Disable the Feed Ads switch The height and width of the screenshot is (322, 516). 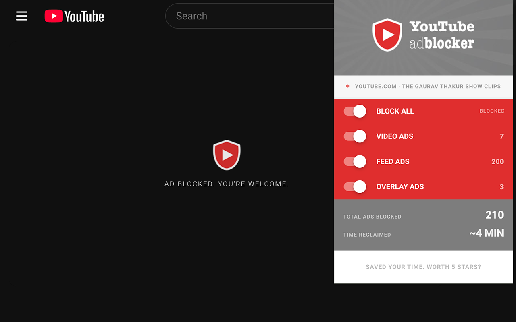point(355,161)
